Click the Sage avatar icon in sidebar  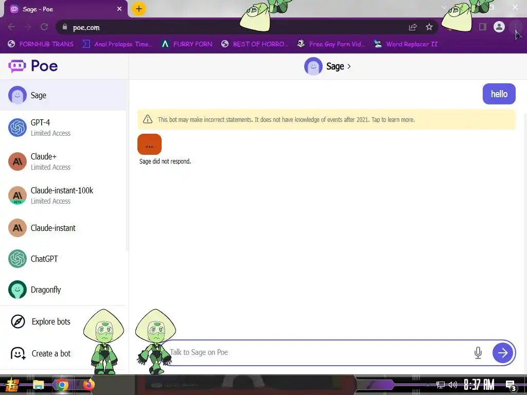17,95
